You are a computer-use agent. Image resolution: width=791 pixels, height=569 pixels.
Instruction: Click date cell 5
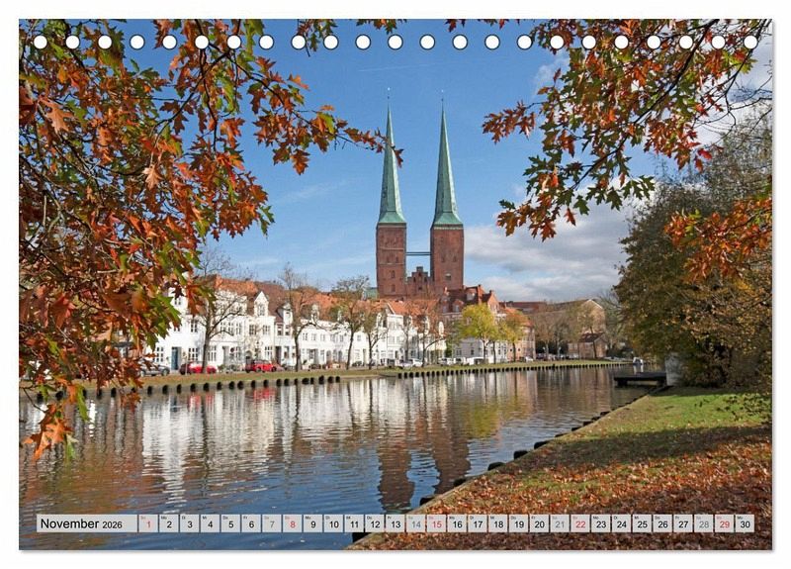(230, 523)
